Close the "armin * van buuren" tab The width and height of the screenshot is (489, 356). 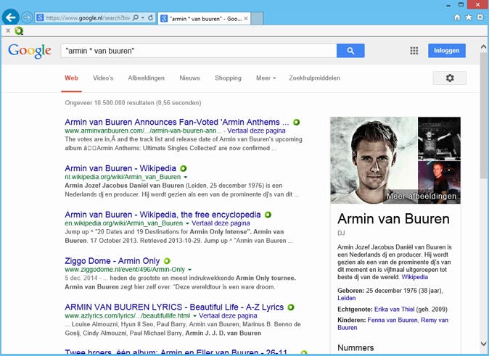pyautogui.click(x=246, y=19)
